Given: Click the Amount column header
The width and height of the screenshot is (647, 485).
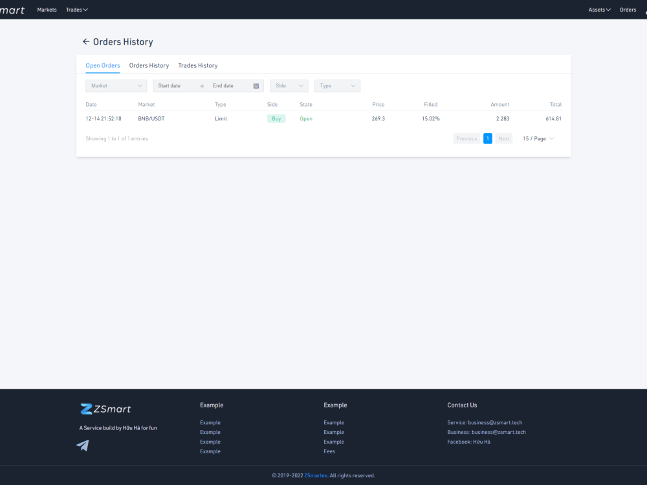Looking at the screenshot, I should point(500,105).
